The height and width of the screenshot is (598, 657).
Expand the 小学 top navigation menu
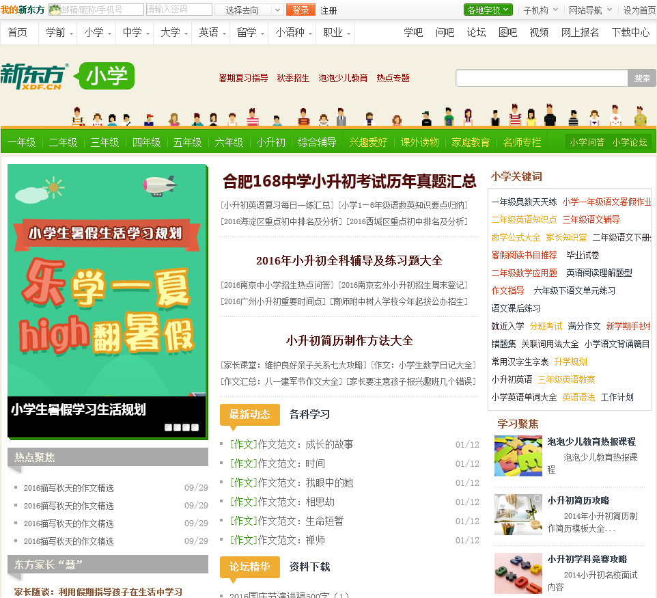tap(98, 32)
